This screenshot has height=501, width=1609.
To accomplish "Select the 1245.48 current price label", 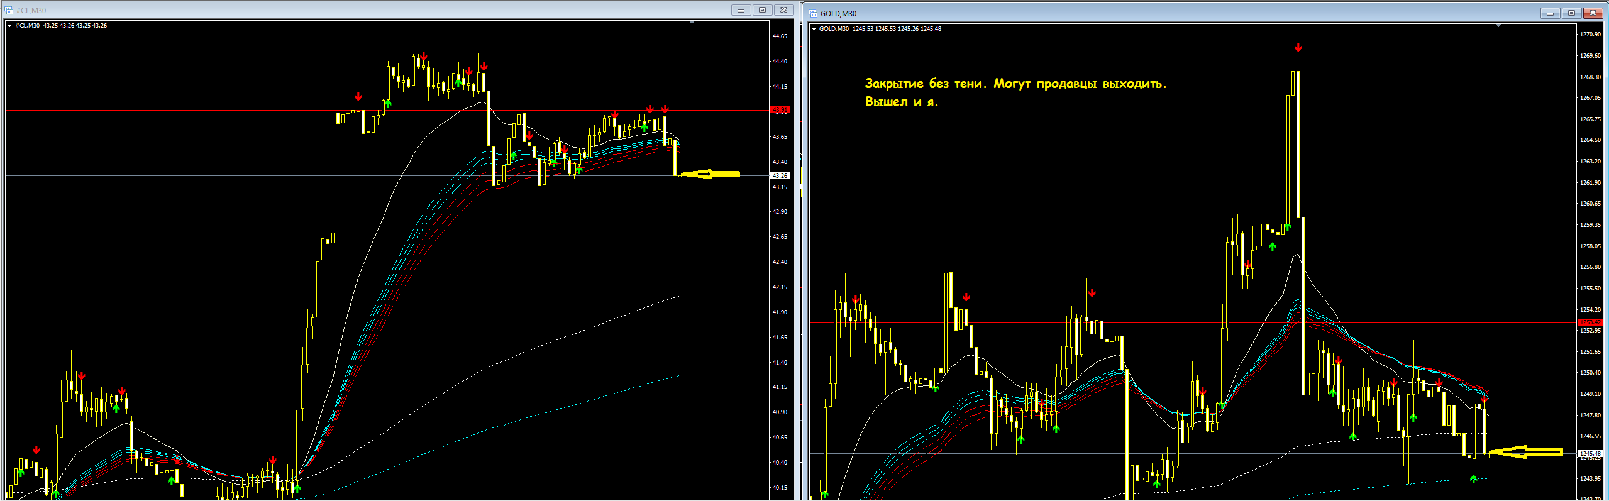I will [1590, 453].
